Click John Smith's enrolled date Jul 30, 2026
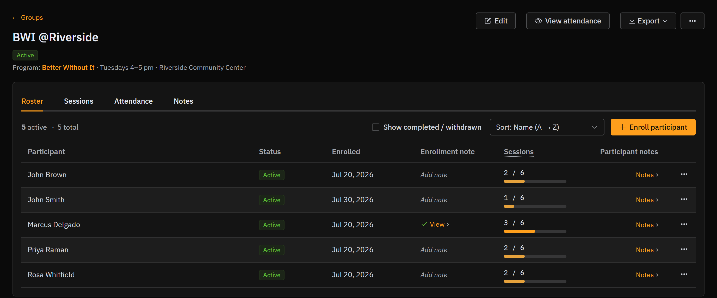Screen dimensions: 717x298 352,200
